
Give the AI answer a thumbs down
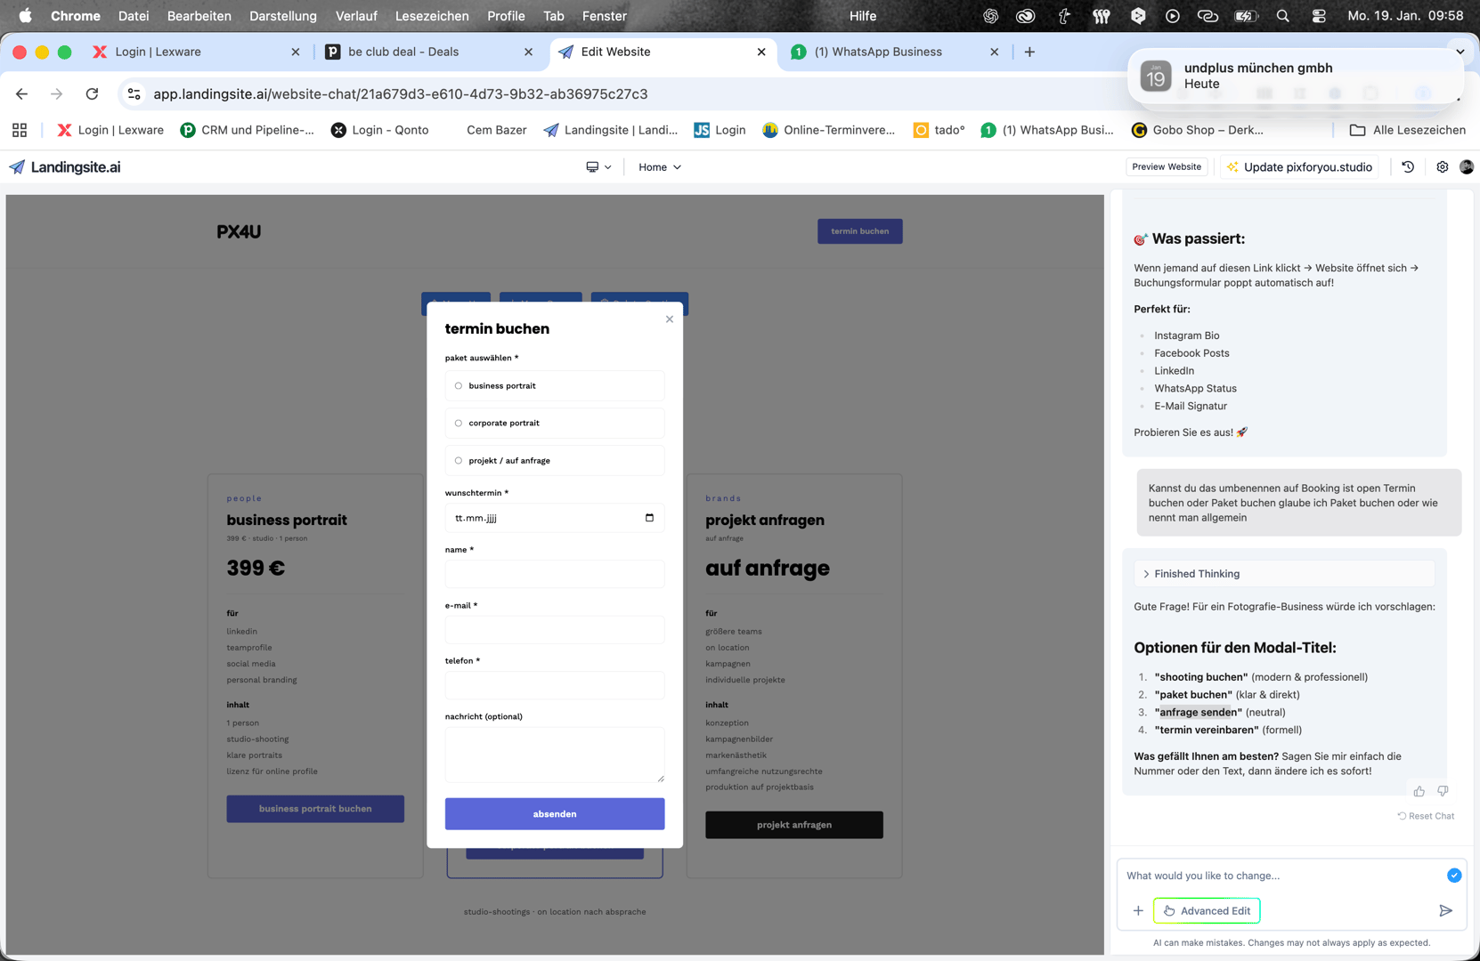point(1443,791)
